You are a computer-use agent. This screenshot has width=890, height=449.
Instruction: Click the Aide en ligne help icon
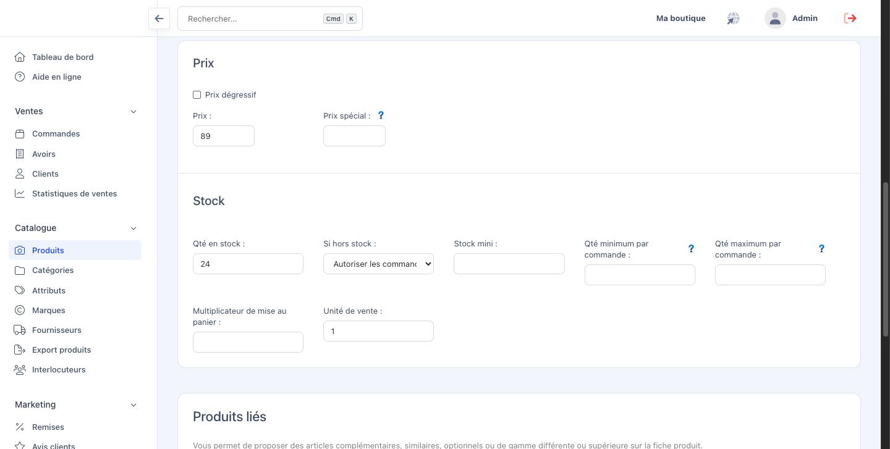coord(20,77)
